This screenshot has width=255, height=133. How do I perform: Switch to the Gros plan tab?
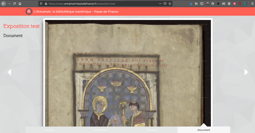[x=152, y=130]
